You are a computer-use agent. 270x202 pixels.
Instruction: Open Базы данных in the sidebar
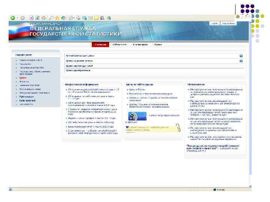(27, 101)
